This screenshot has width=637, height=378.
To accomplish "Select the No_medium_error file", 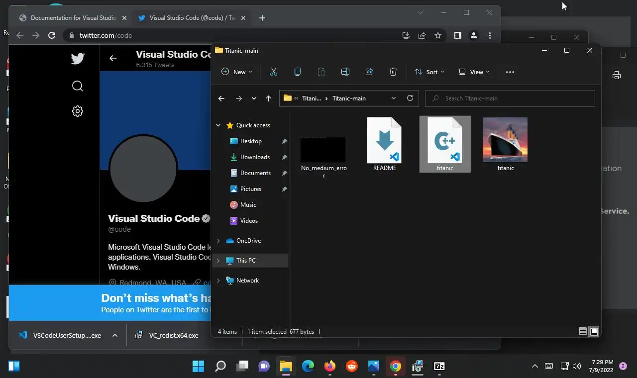I will 323,157.
